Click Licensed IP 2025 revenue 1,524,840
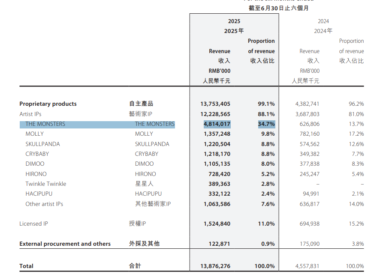Screen dimensions: 377x280 click(216, 224)
